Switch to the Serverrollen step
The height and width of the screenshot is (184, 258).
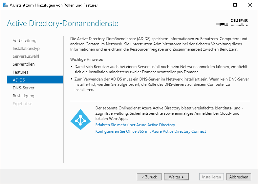[x=24, y=64]
